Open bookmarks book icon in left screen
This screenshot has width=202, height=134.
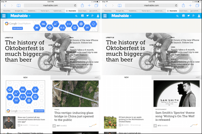(18, 6)
